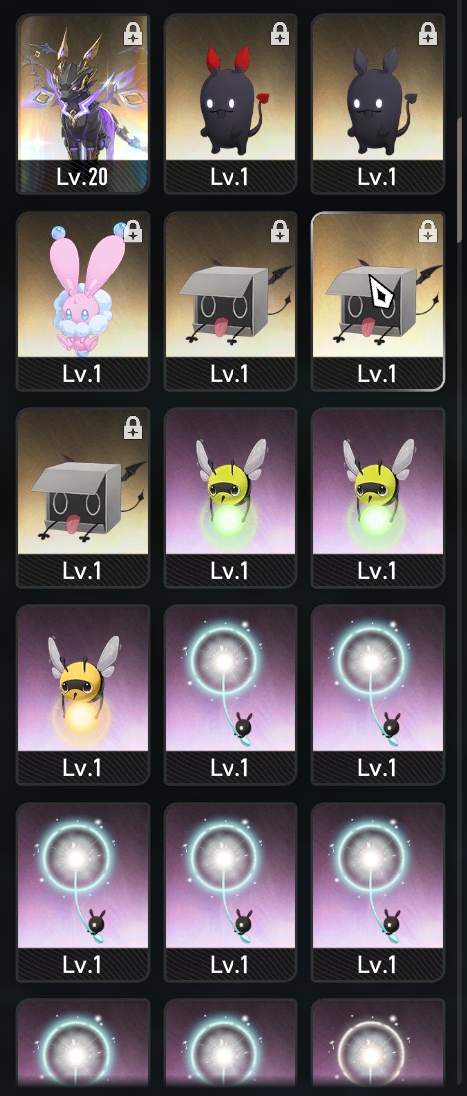The width and height of the screenshot is (467, 1096).
Task: Select the second green-glow bee card
Action: pos(378,498)
